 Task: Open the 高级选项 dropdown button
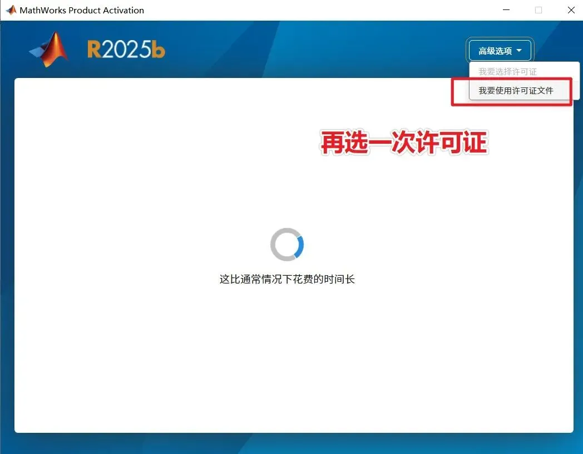500,50
